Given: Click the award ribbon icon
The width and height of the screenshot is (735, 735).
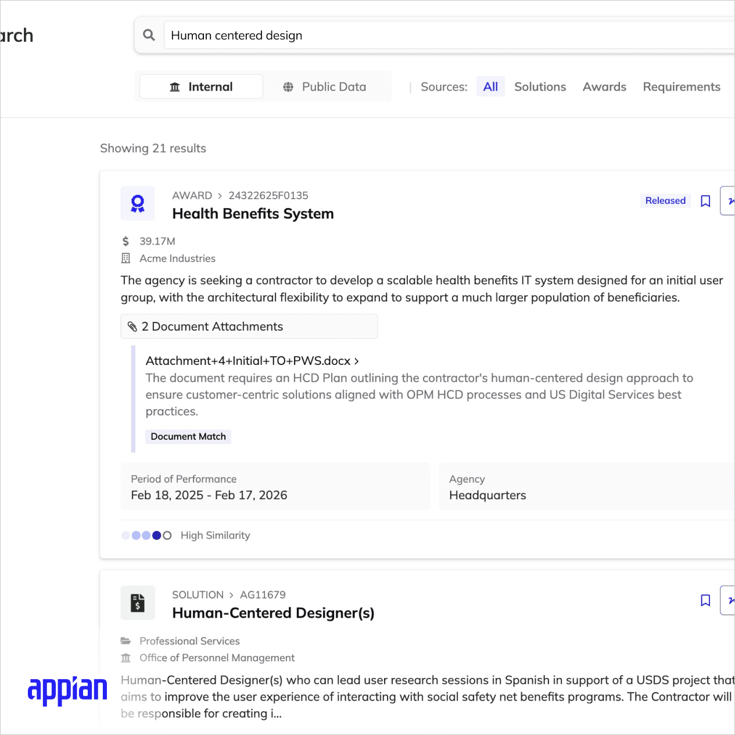Looking at the screenshot, I should coord(138,203).
